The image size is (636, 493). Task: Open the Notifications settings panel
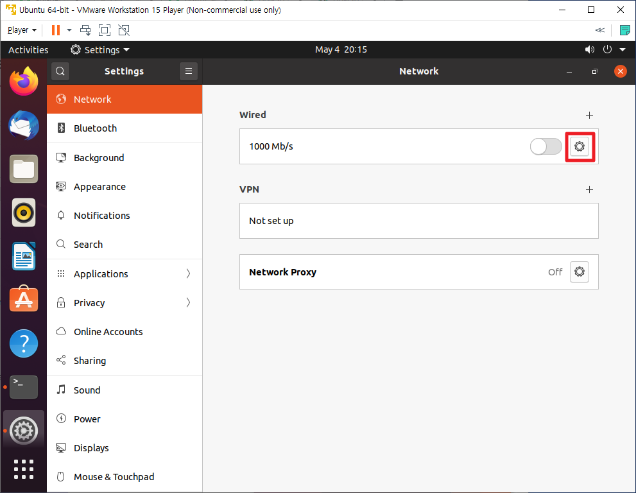coord(125,216)
